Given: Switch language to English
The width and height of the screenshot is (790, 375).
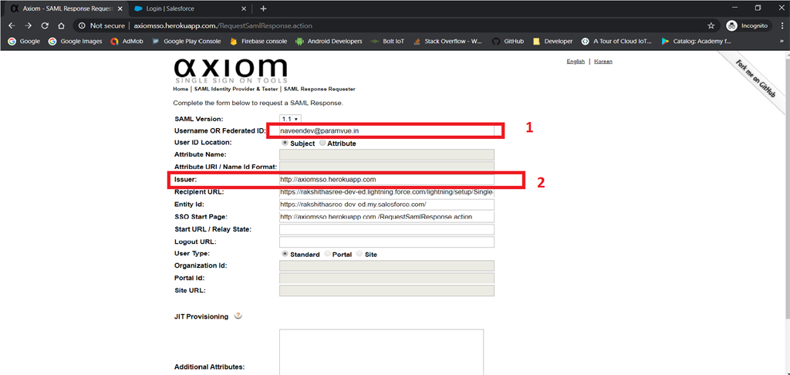Looking at the screenshot, I should tap(576, 62).
